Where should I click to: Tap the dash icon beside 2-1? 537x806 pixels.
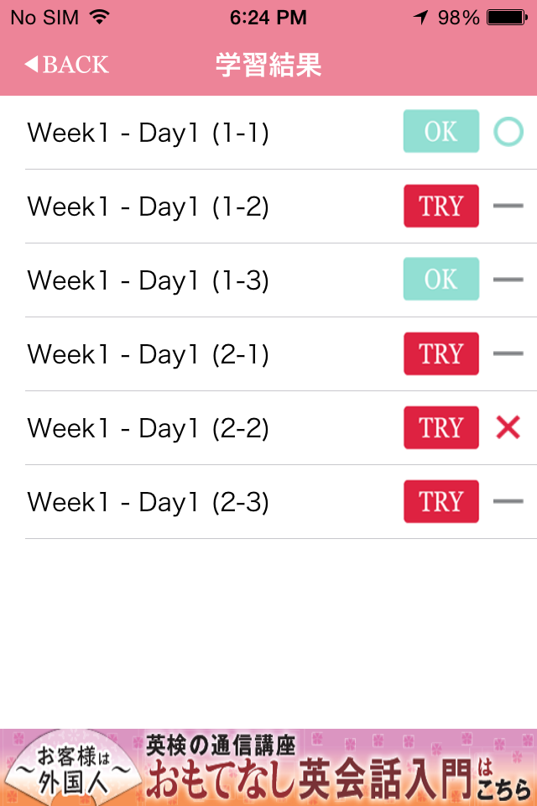click(x=508, y=353)
